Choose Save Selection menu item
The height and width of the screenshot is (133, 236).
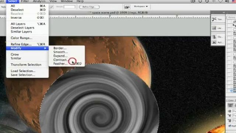coord(27,75)
